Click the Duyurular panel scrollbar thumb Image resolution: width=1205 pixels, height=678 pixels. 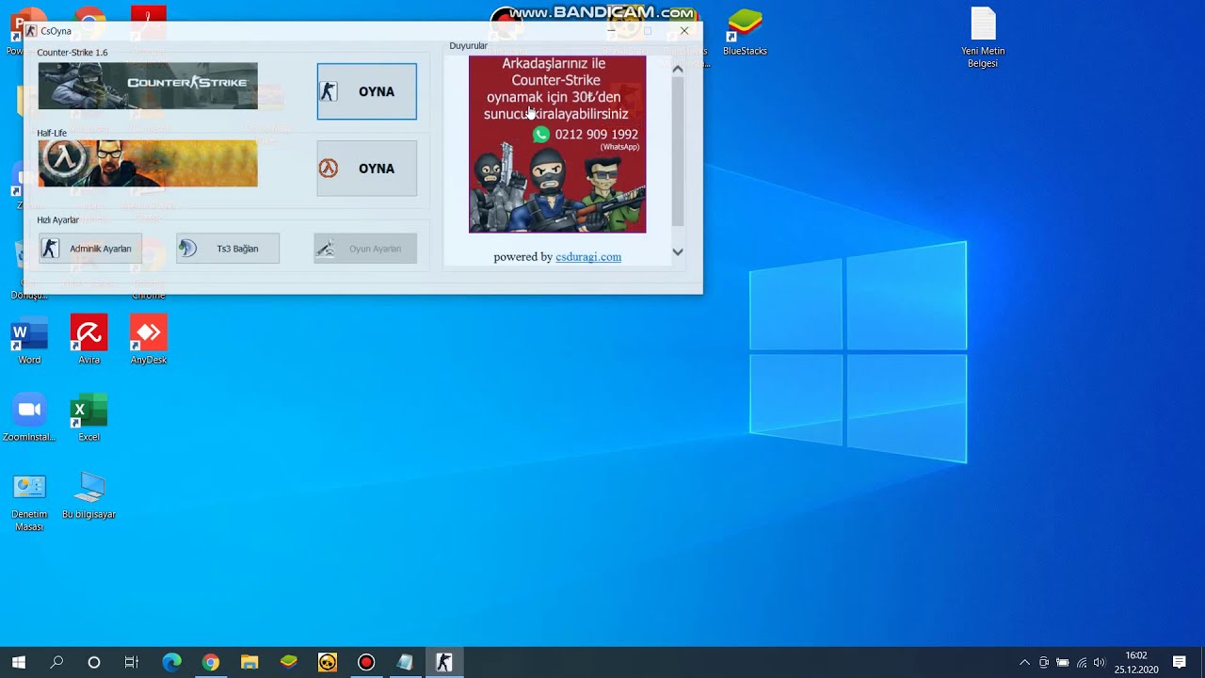pyautogui.click(x=678, y=151)
